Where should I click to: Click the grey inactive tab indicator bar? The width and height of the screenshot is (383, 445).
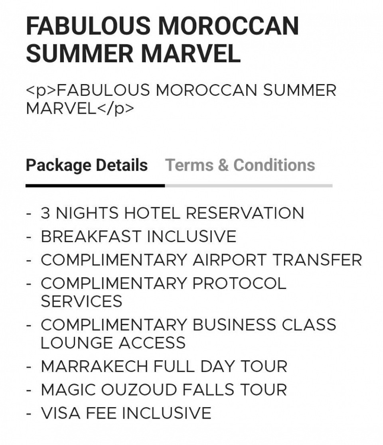(x=249, y=185)
